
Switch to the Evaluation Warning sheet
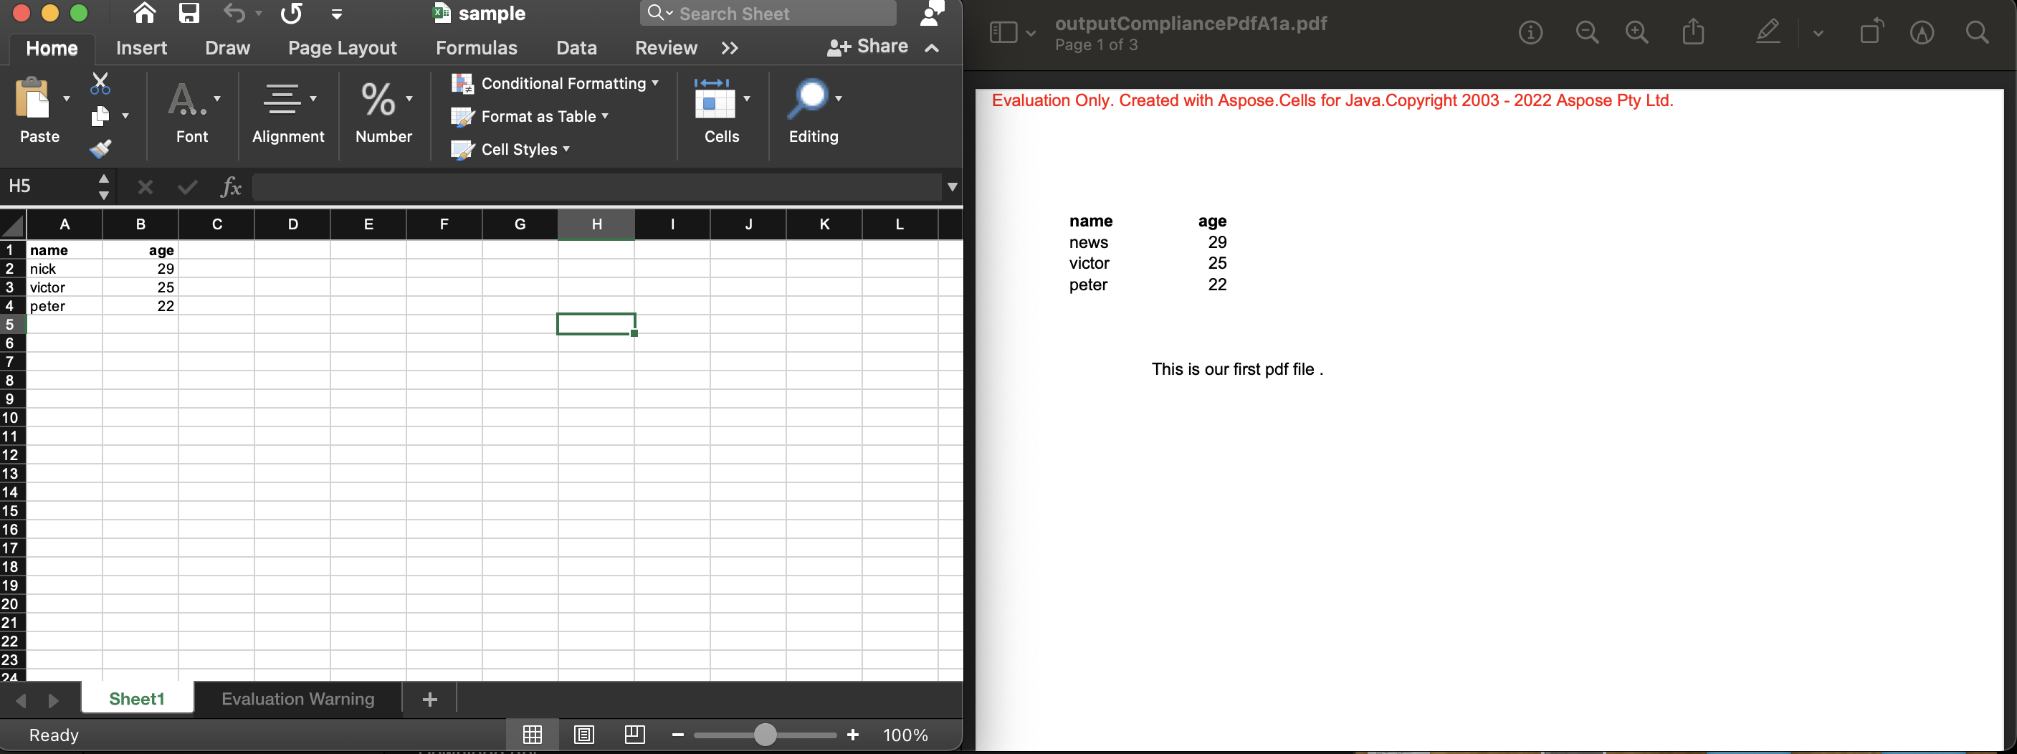coord(297,698)
